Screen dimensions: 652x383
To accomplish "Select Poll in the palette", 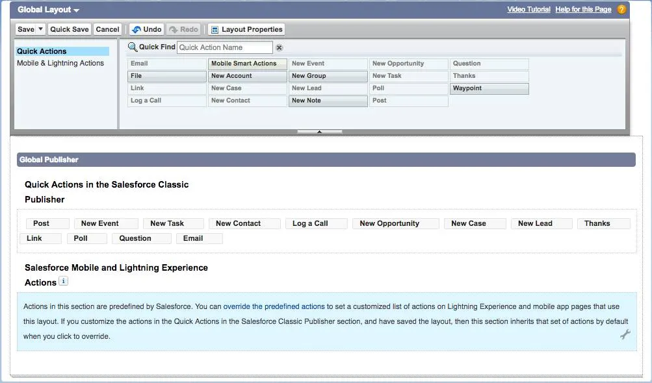I will [x=409, y=88].
